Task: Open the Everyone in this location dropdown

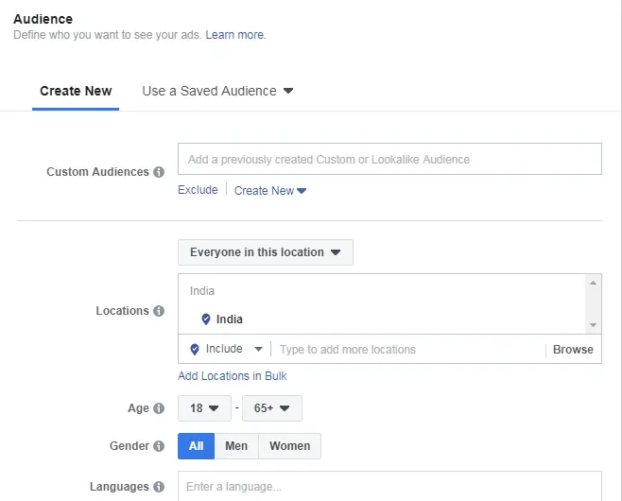Action: click(x=265, y=252)
